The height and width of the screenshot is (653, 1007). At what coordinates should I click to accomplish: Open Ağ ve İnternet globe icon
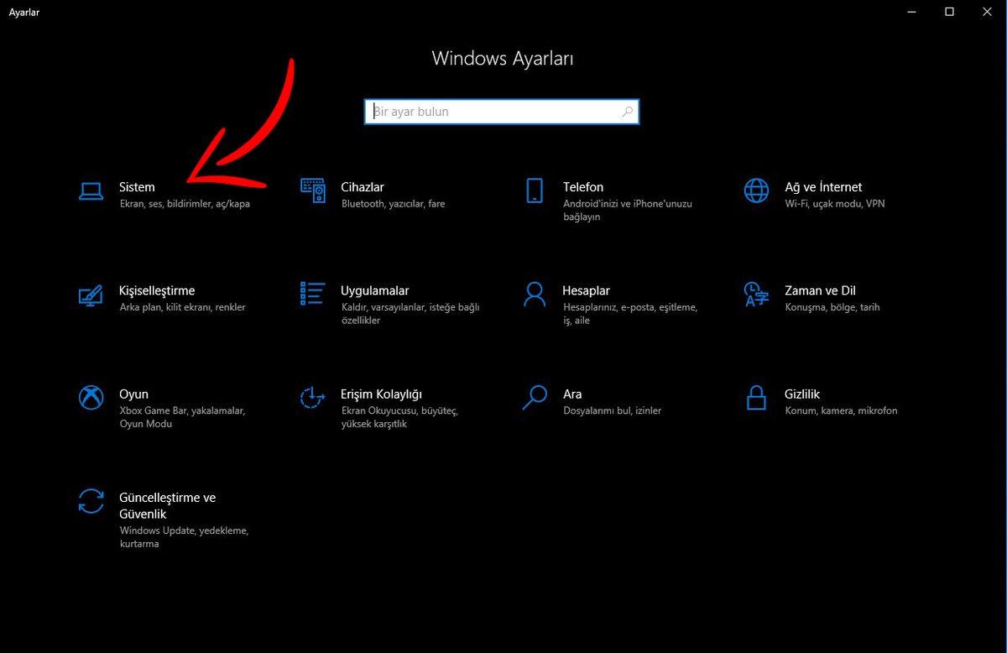[x=756, y=191]
